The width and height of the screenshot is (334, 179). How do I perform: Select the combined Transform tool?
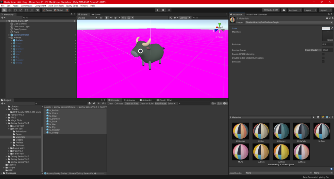(32, 10)
